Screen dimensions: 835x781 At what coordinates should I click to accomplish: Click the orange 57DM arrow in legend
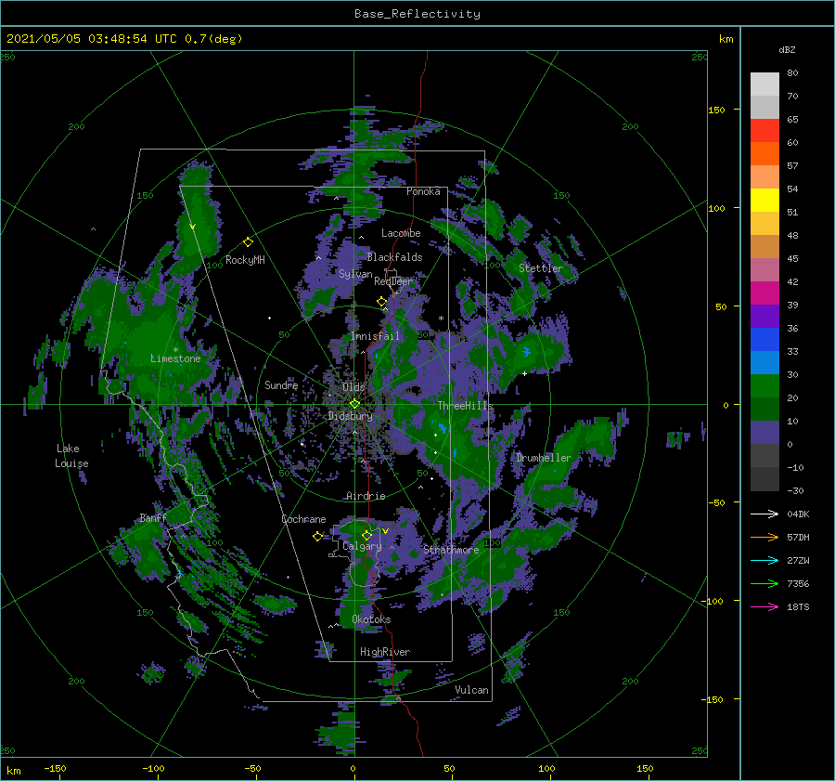pos(764,538)
